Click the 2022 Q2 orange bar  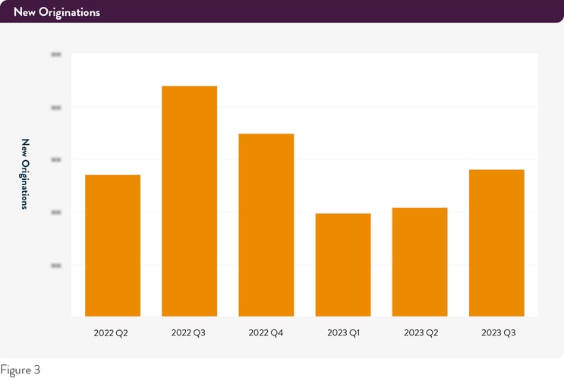point(112,245)
